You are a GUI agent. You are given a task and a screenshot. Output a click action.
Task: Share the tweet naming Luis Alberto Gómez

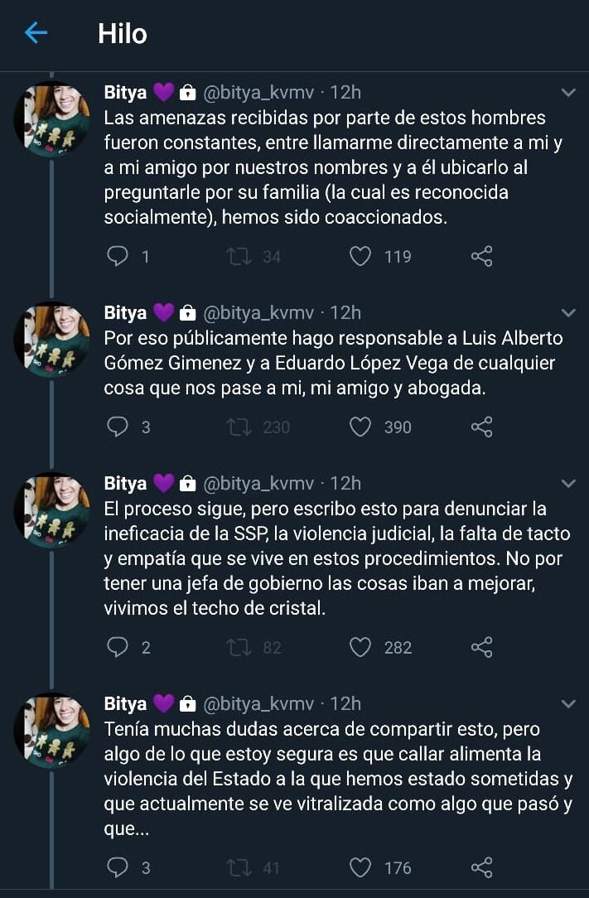coord(481,427)
